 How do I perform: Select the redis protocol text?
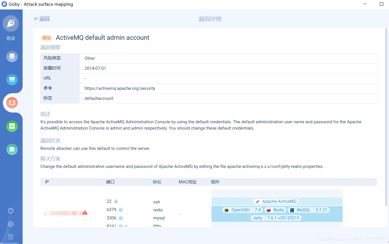coord(158,210)
